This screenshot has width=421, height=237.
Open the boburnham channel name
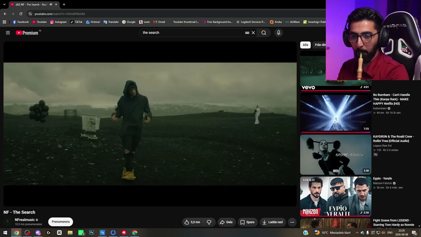coord(380,108)
